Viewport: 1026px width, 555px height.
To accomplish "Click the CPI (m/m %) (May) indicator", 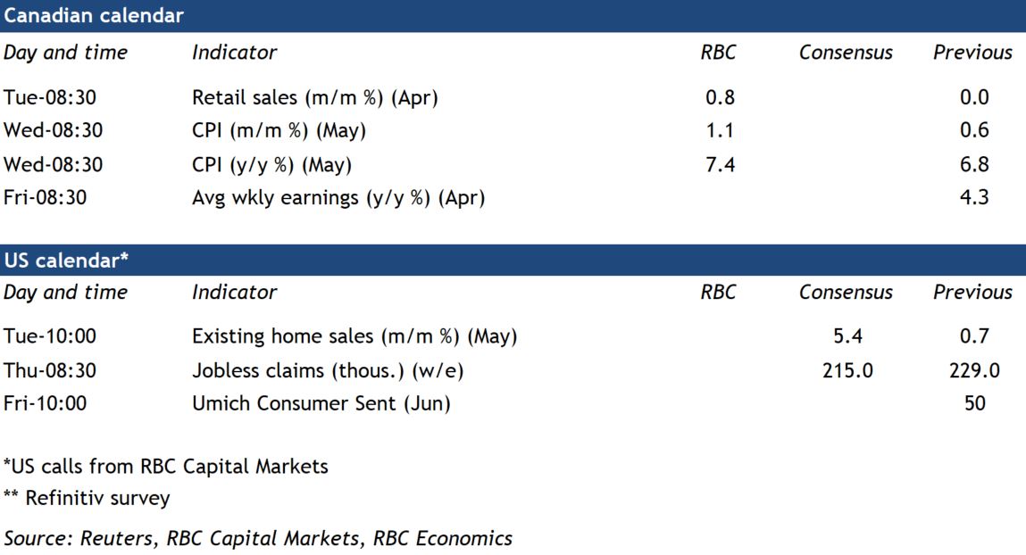I will pyautogui.click(x=279, y=130).
